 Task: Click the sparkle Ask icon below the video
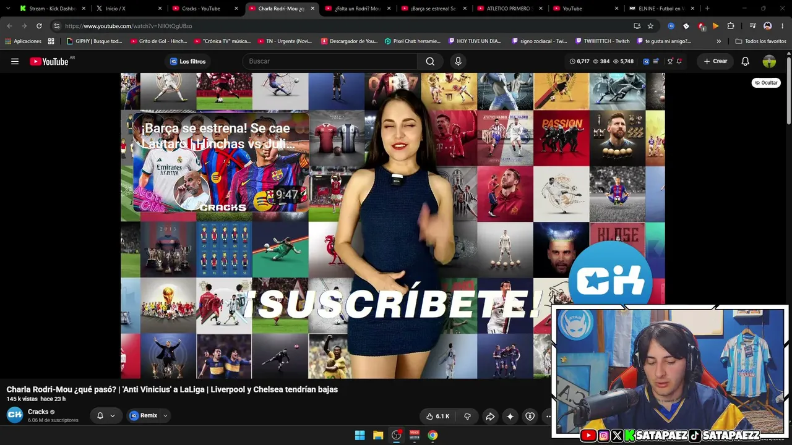click(510, 417)
